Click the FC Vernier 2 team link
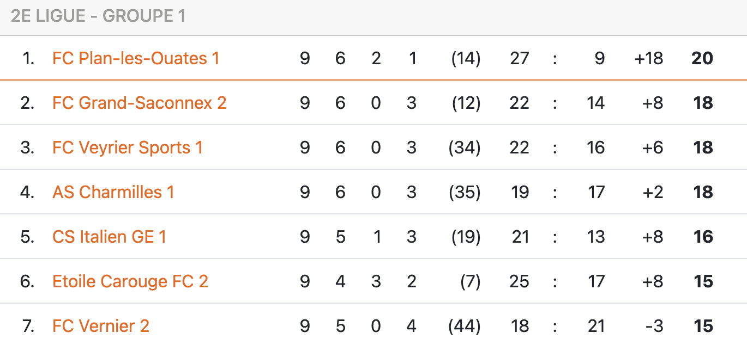The width and height of the screenshot is (747, 345). [x=101, y=326]
